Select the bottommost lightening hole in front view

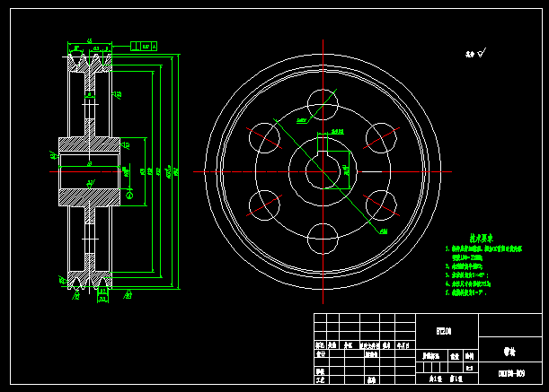[323, 239]
